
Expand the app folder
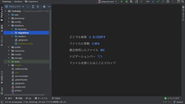[x=9, y=15]
